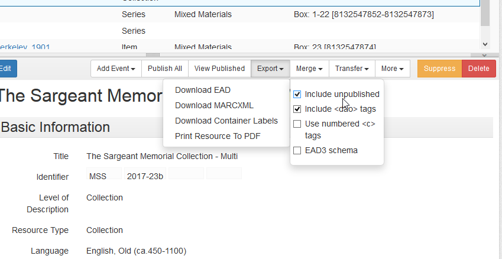Click the Publish All button

[x=165, y=69]
